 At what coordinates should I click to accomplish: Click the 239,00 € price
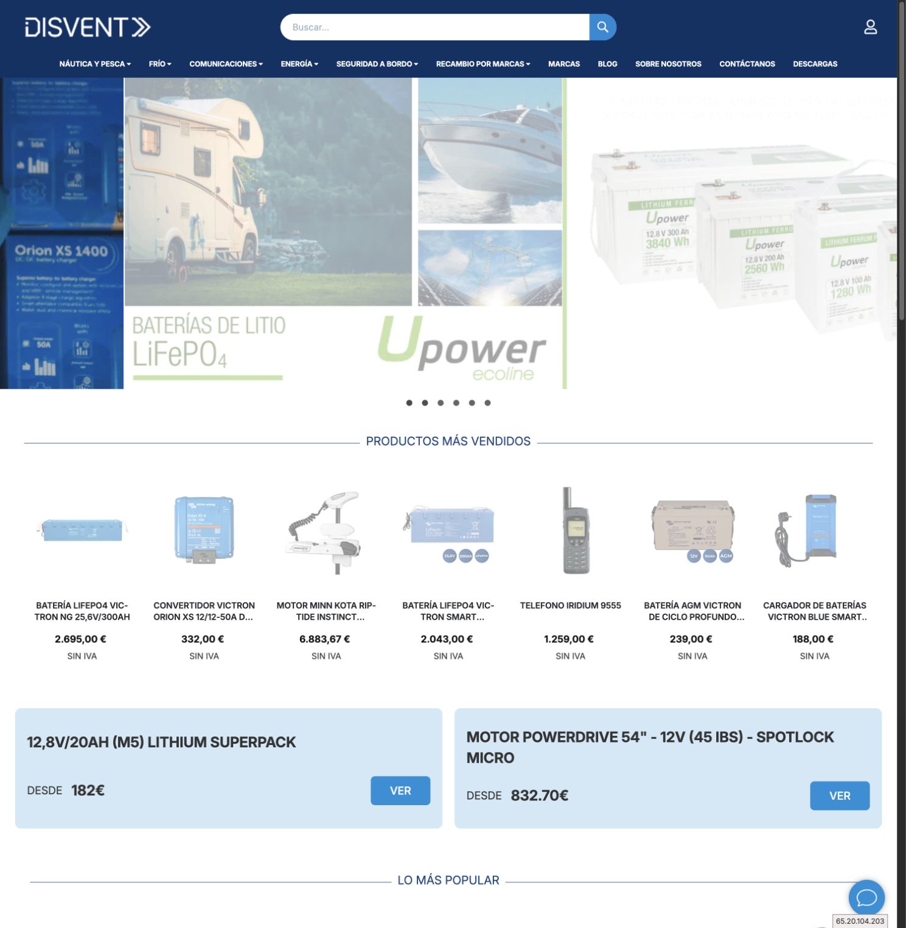[691, 639]
